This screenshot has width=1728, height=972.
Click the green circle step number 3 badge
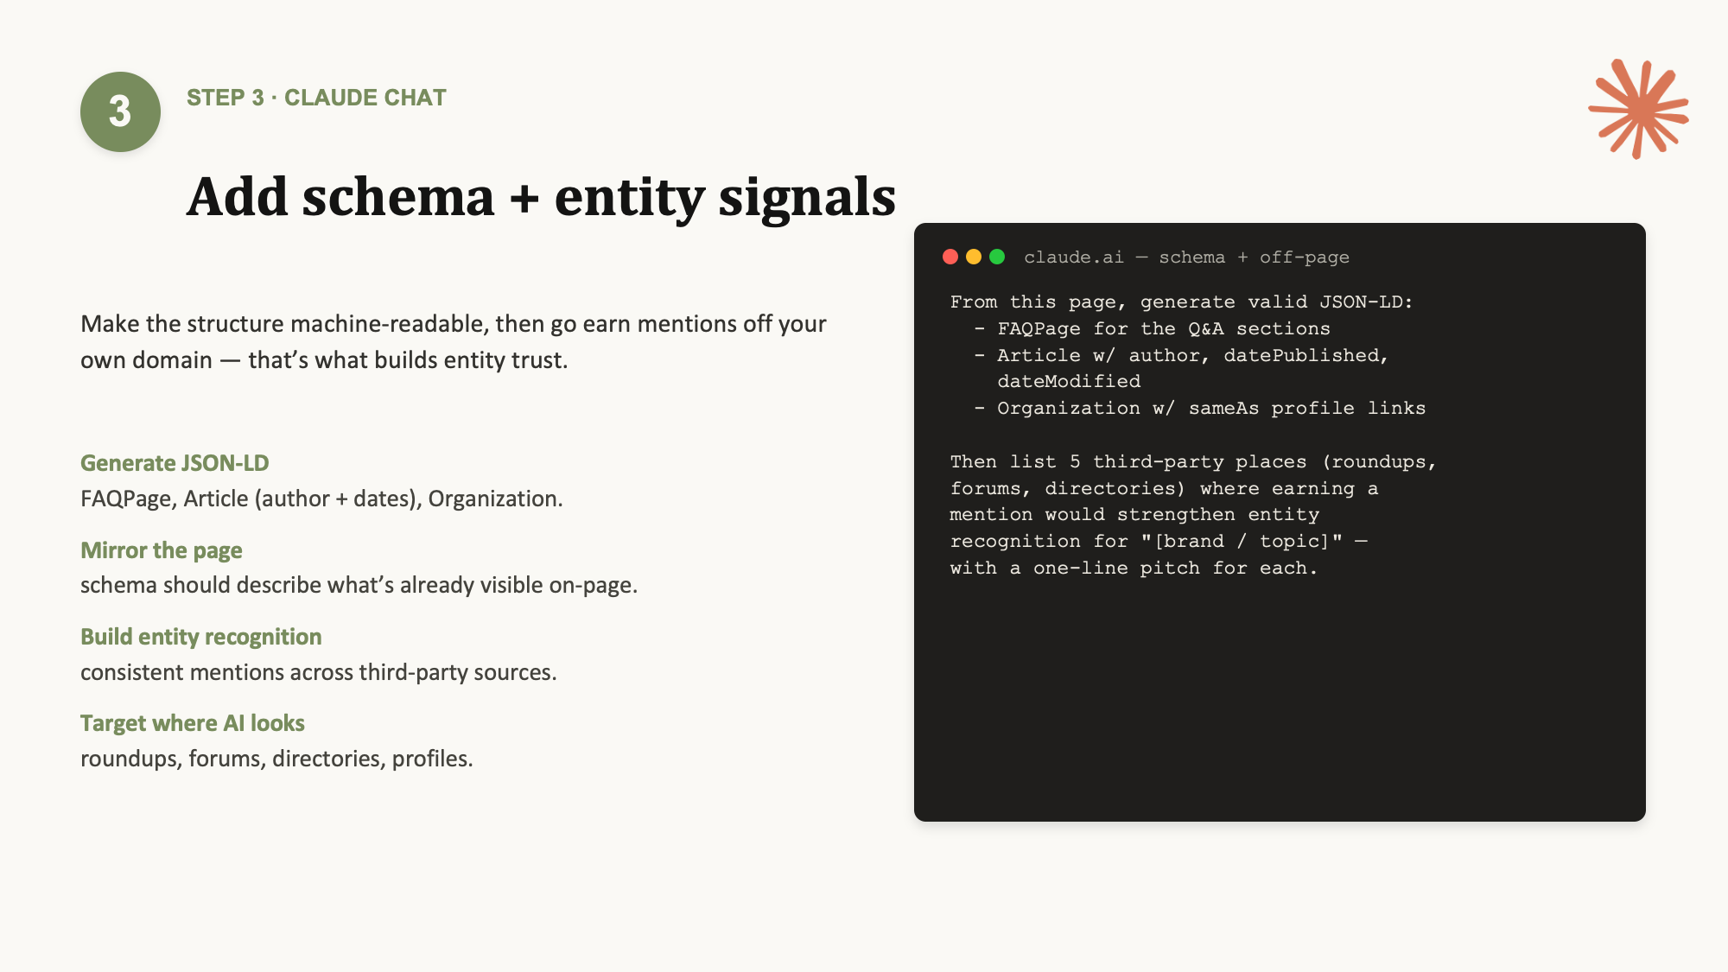pos(120,111)
